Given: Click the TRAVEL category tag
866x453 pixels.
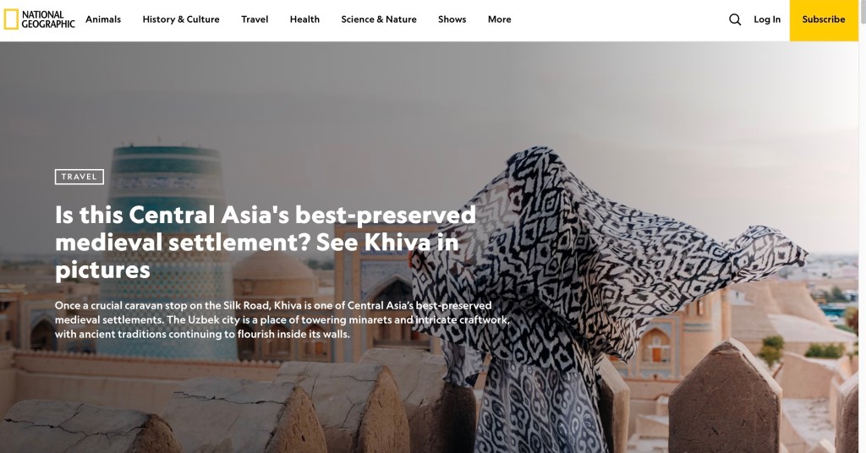Looking at the screenshot, I should (x=79, y=177).
